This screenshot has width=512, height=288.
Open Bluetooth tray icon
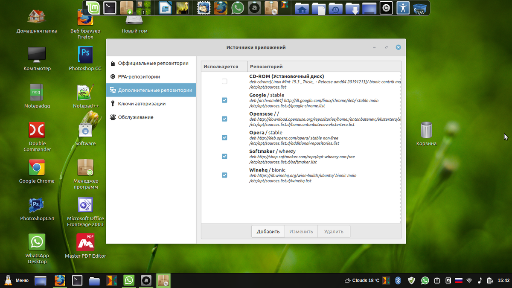click(x=398, y=280)
